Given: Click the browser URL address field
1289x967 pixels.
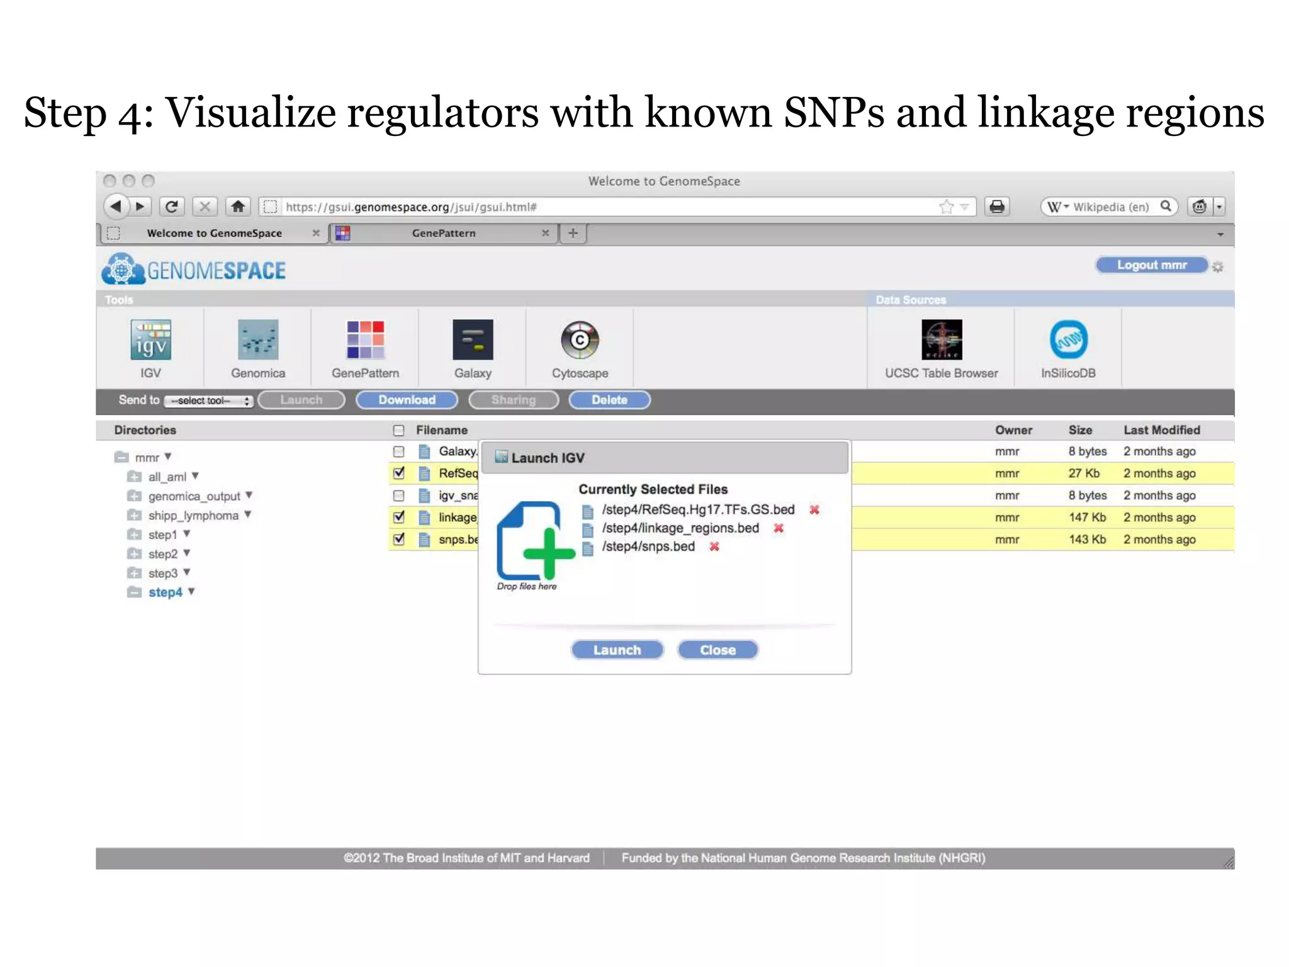Looking at the screenshot, I should [x=617, y=206].
